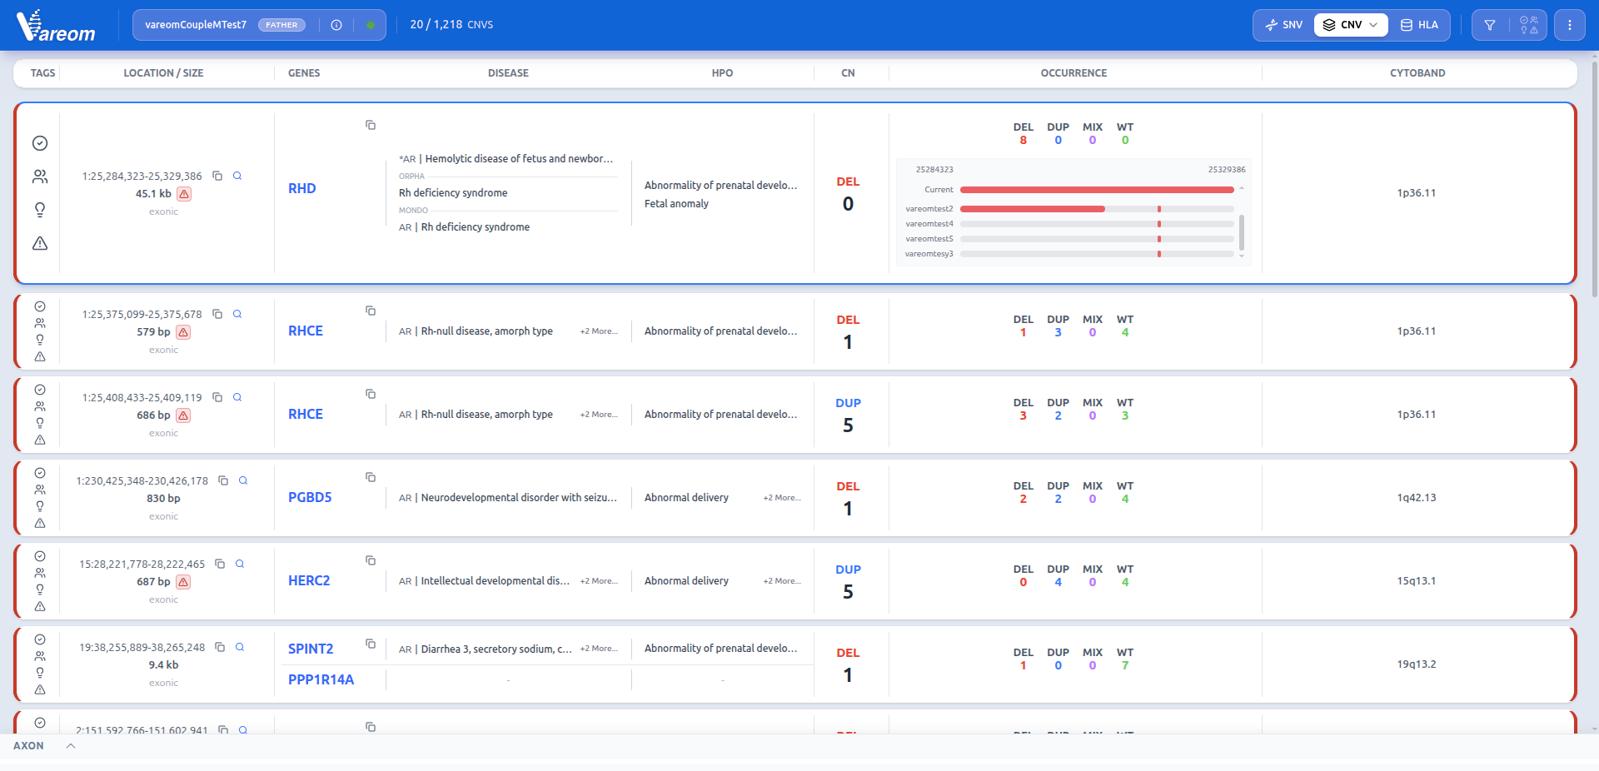
Task: Toggle warning flag on SPINT2 row
Action: tap(40, 689)
